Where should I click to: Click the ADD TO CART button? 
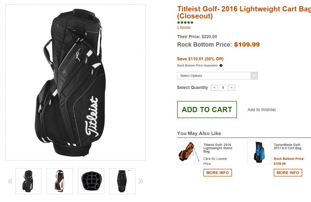(207, 109)
